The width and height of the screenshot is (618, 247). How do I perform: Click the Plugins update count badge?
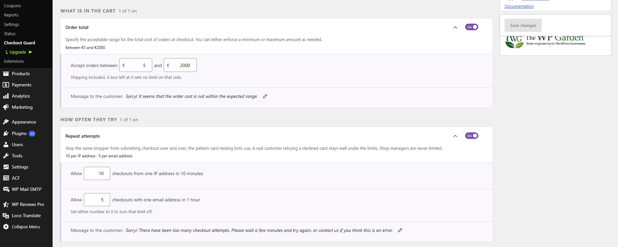click(32, 134)
